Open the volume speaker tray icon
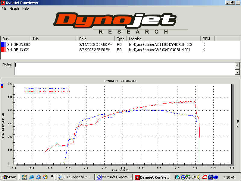Screen dimensions: 241x181 coord(199,177)
